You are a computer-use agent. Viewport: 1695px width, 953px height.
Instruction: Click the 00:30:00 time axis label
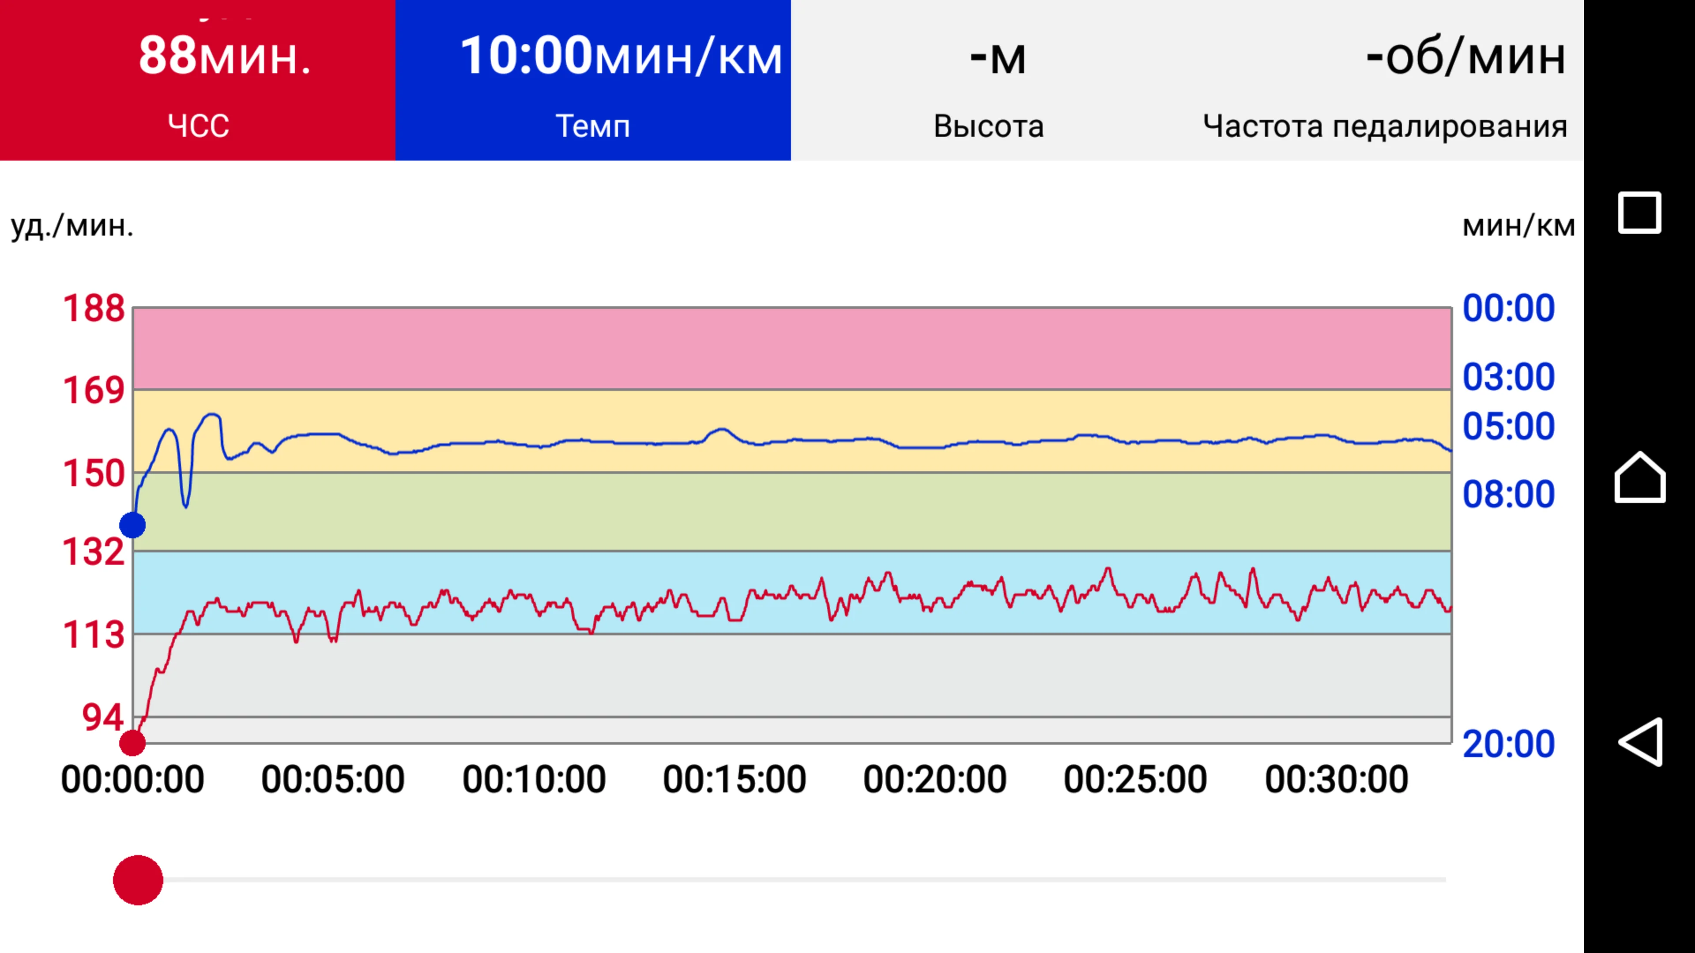coord(1337,780)
